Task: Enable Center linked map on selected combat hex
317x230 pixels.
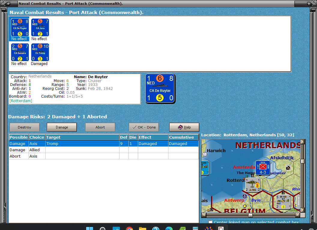Action: point(210,222)
